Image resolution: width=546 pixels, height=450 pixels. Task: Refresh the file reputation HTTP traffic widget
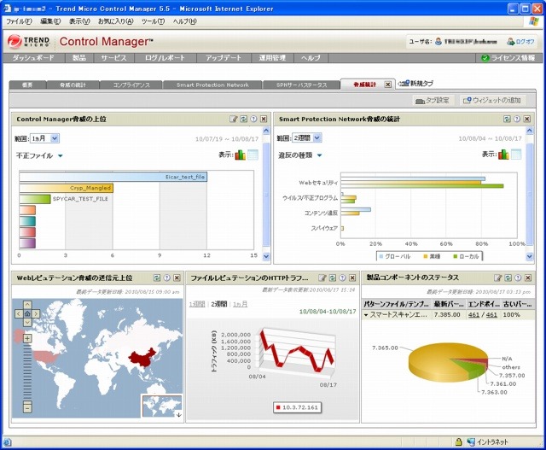point(333,278)
